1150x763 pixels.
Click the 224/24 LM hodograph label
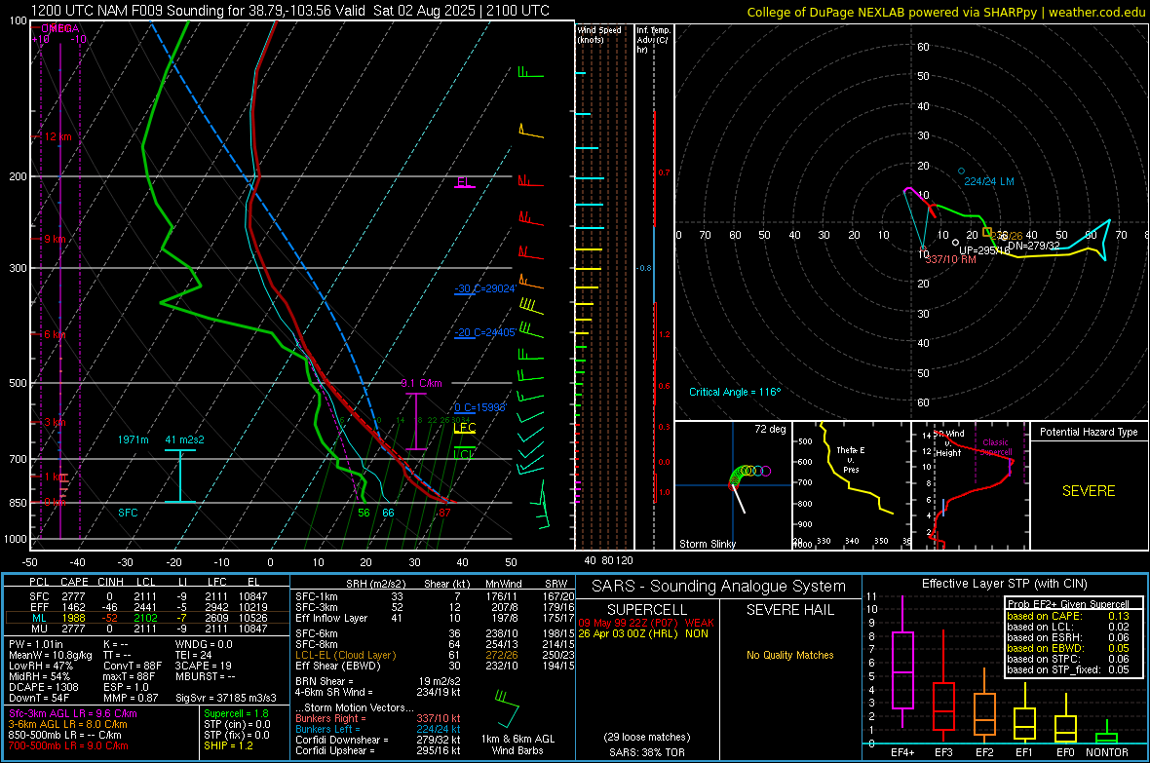pyautogui.click(x=988, y=181)
